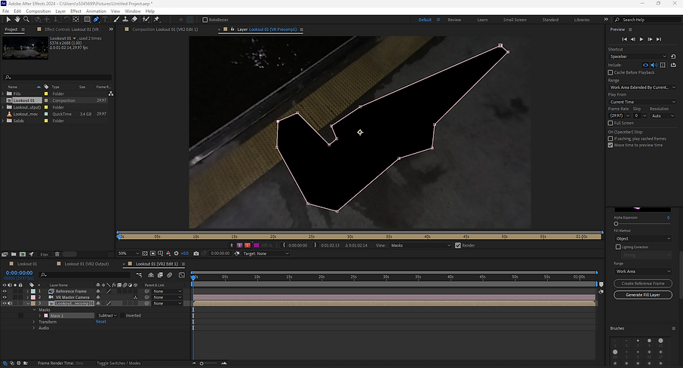Click the Create Reference Frame button
The width and height of the screenshot is (683, 368).
(x=643, y=284)
